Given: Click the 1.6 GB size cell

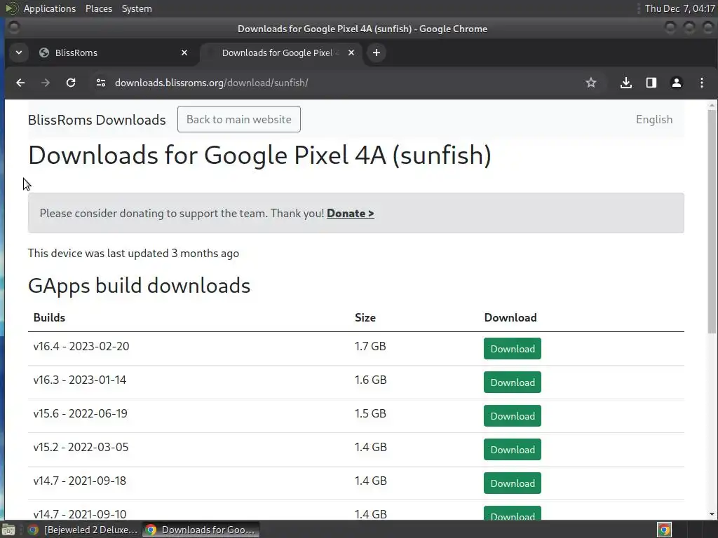Looking at the screenshot, I should pos(370,380).
